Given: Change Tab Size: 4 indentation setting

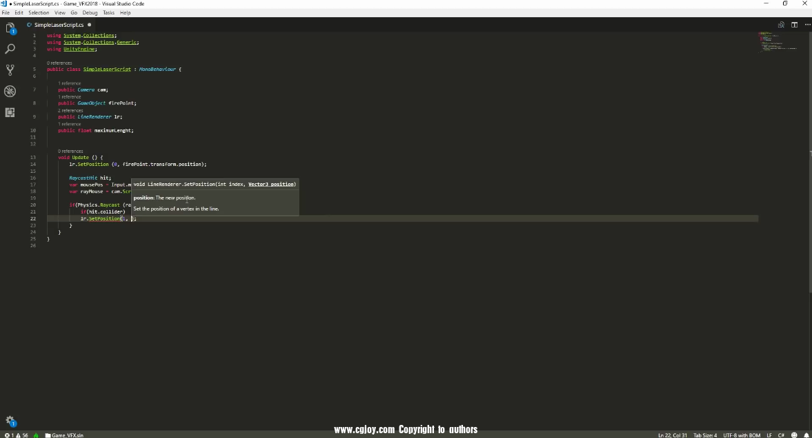Looking at the screenshot, I should (704, 435).
